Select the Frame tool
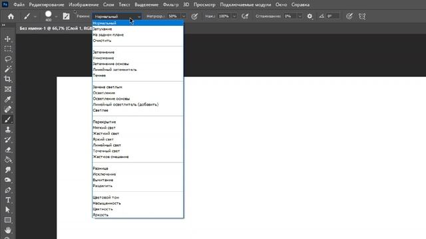 pos(7,89)
